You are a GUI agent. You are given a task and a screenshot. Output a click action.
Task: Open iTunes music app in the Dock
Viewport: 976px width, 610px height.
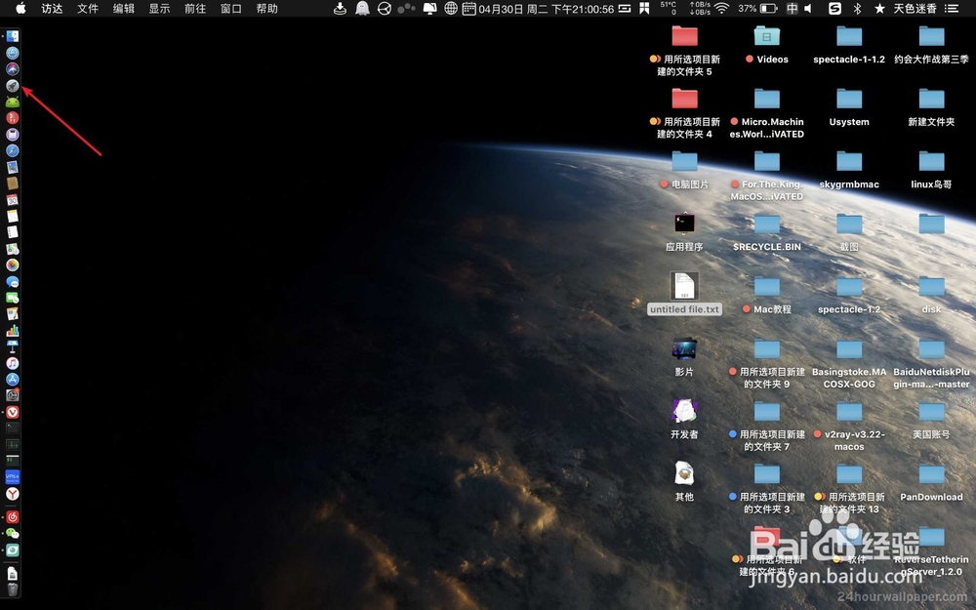13,363
